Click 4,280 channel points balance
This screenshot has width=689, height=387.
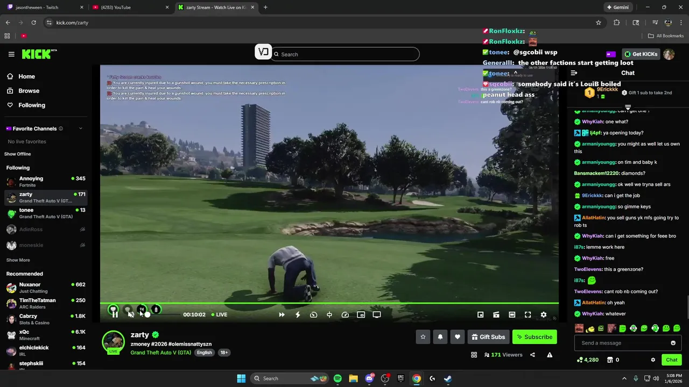pyautogui.click(x=587, y=360)
